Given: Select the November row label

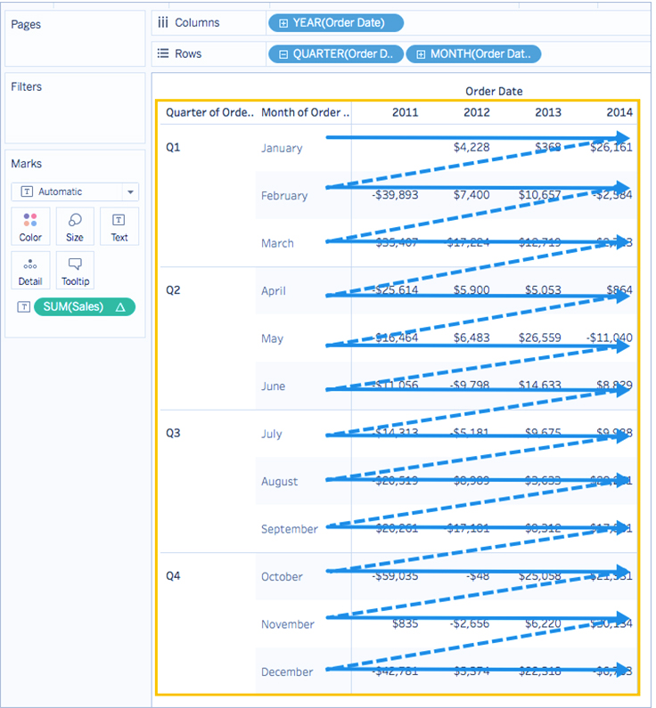Looking at the screenshot, I should coord(288,624).
